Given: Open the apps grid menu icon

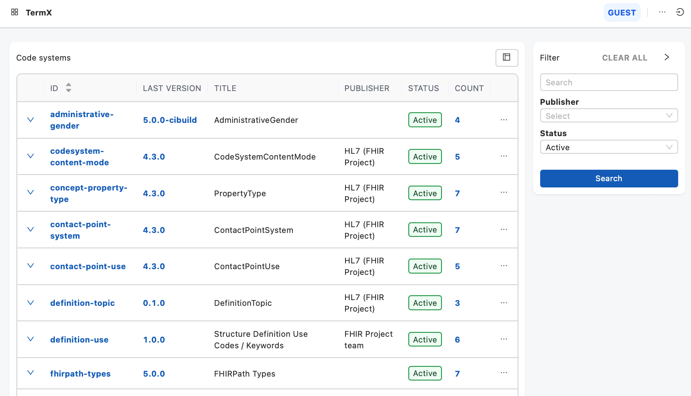Looking at the screenshot, I should tap(15, 12).
